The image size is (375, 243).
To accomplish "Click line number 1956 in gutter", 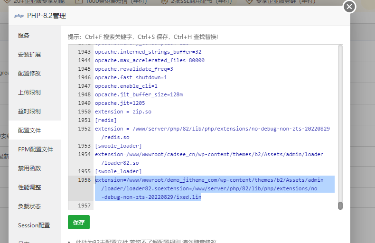I will click(84, 180).
